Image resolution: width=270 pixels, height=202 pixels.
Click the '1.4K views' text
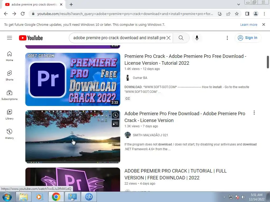tap(132, 69)
